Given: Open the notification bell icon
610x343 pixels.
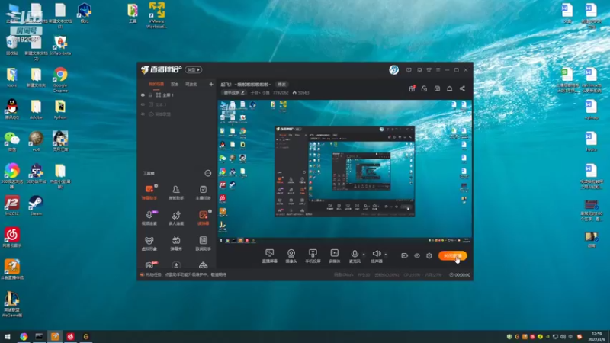Looking at the screenshot, I should pyautogui.click(x=449, y=88).
